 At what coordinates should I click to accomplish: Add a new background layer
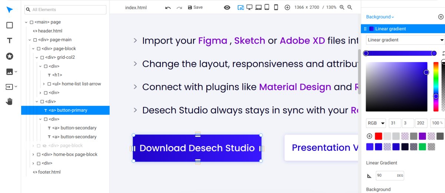pyautogui.click(x=441, y=17)
